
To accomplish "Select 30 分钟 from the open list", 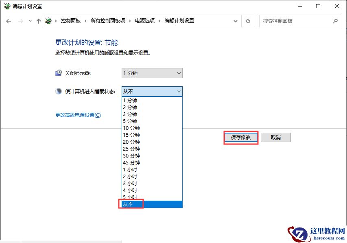I will (x=131, y=155).
